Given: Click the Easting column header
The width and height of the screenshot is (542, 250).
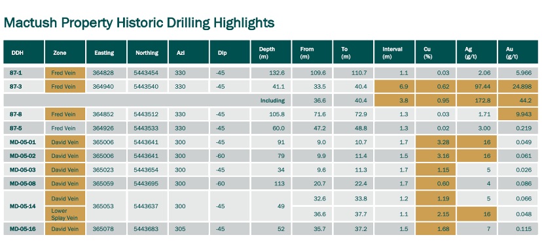Looking at the screenshot, I should point(107,52).
